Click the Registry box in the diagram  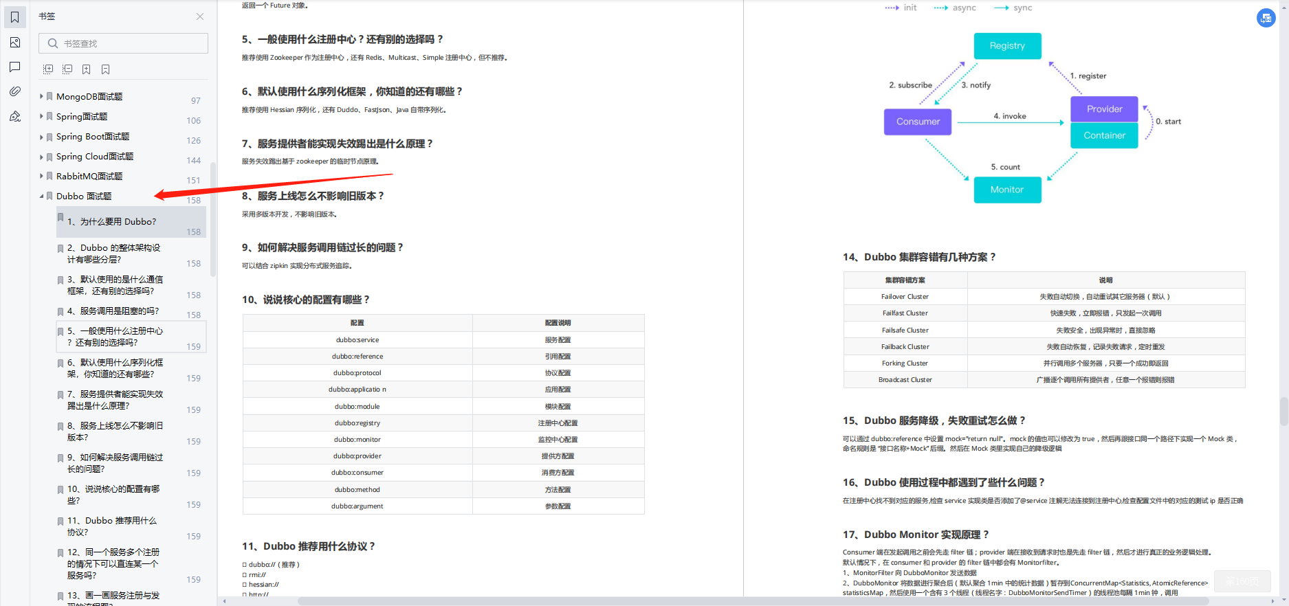pyautogui.click(x=1007, y=46)
